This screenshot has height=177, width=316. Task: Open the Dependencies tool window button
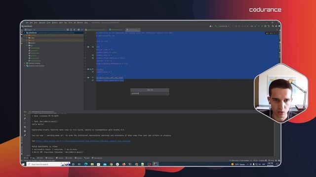pos(97,158)
